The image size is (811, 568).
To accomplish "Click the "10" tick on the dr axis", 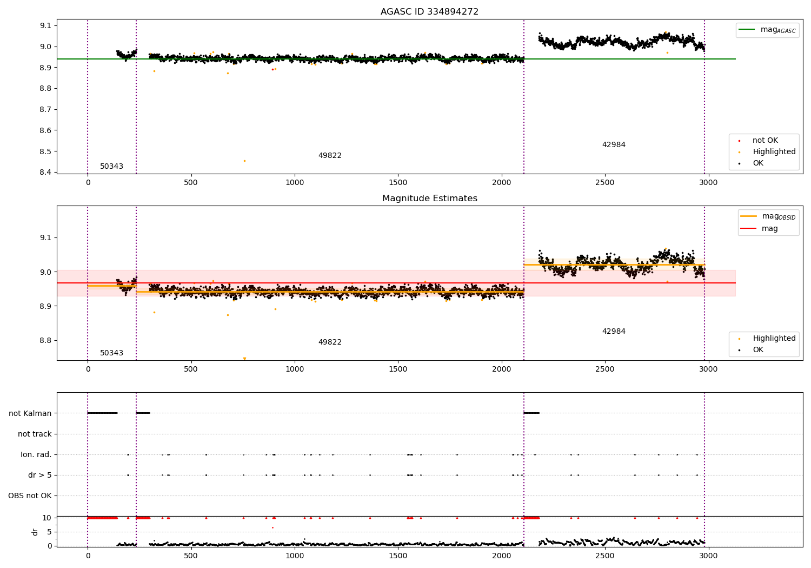I will pos(47,518).
